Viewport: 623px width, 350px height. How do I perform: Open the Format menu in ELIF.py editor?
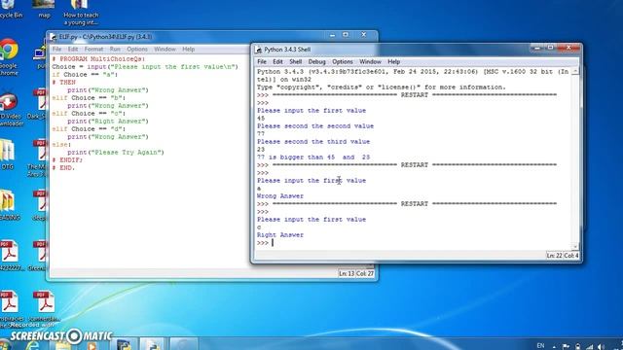[93, 50]
